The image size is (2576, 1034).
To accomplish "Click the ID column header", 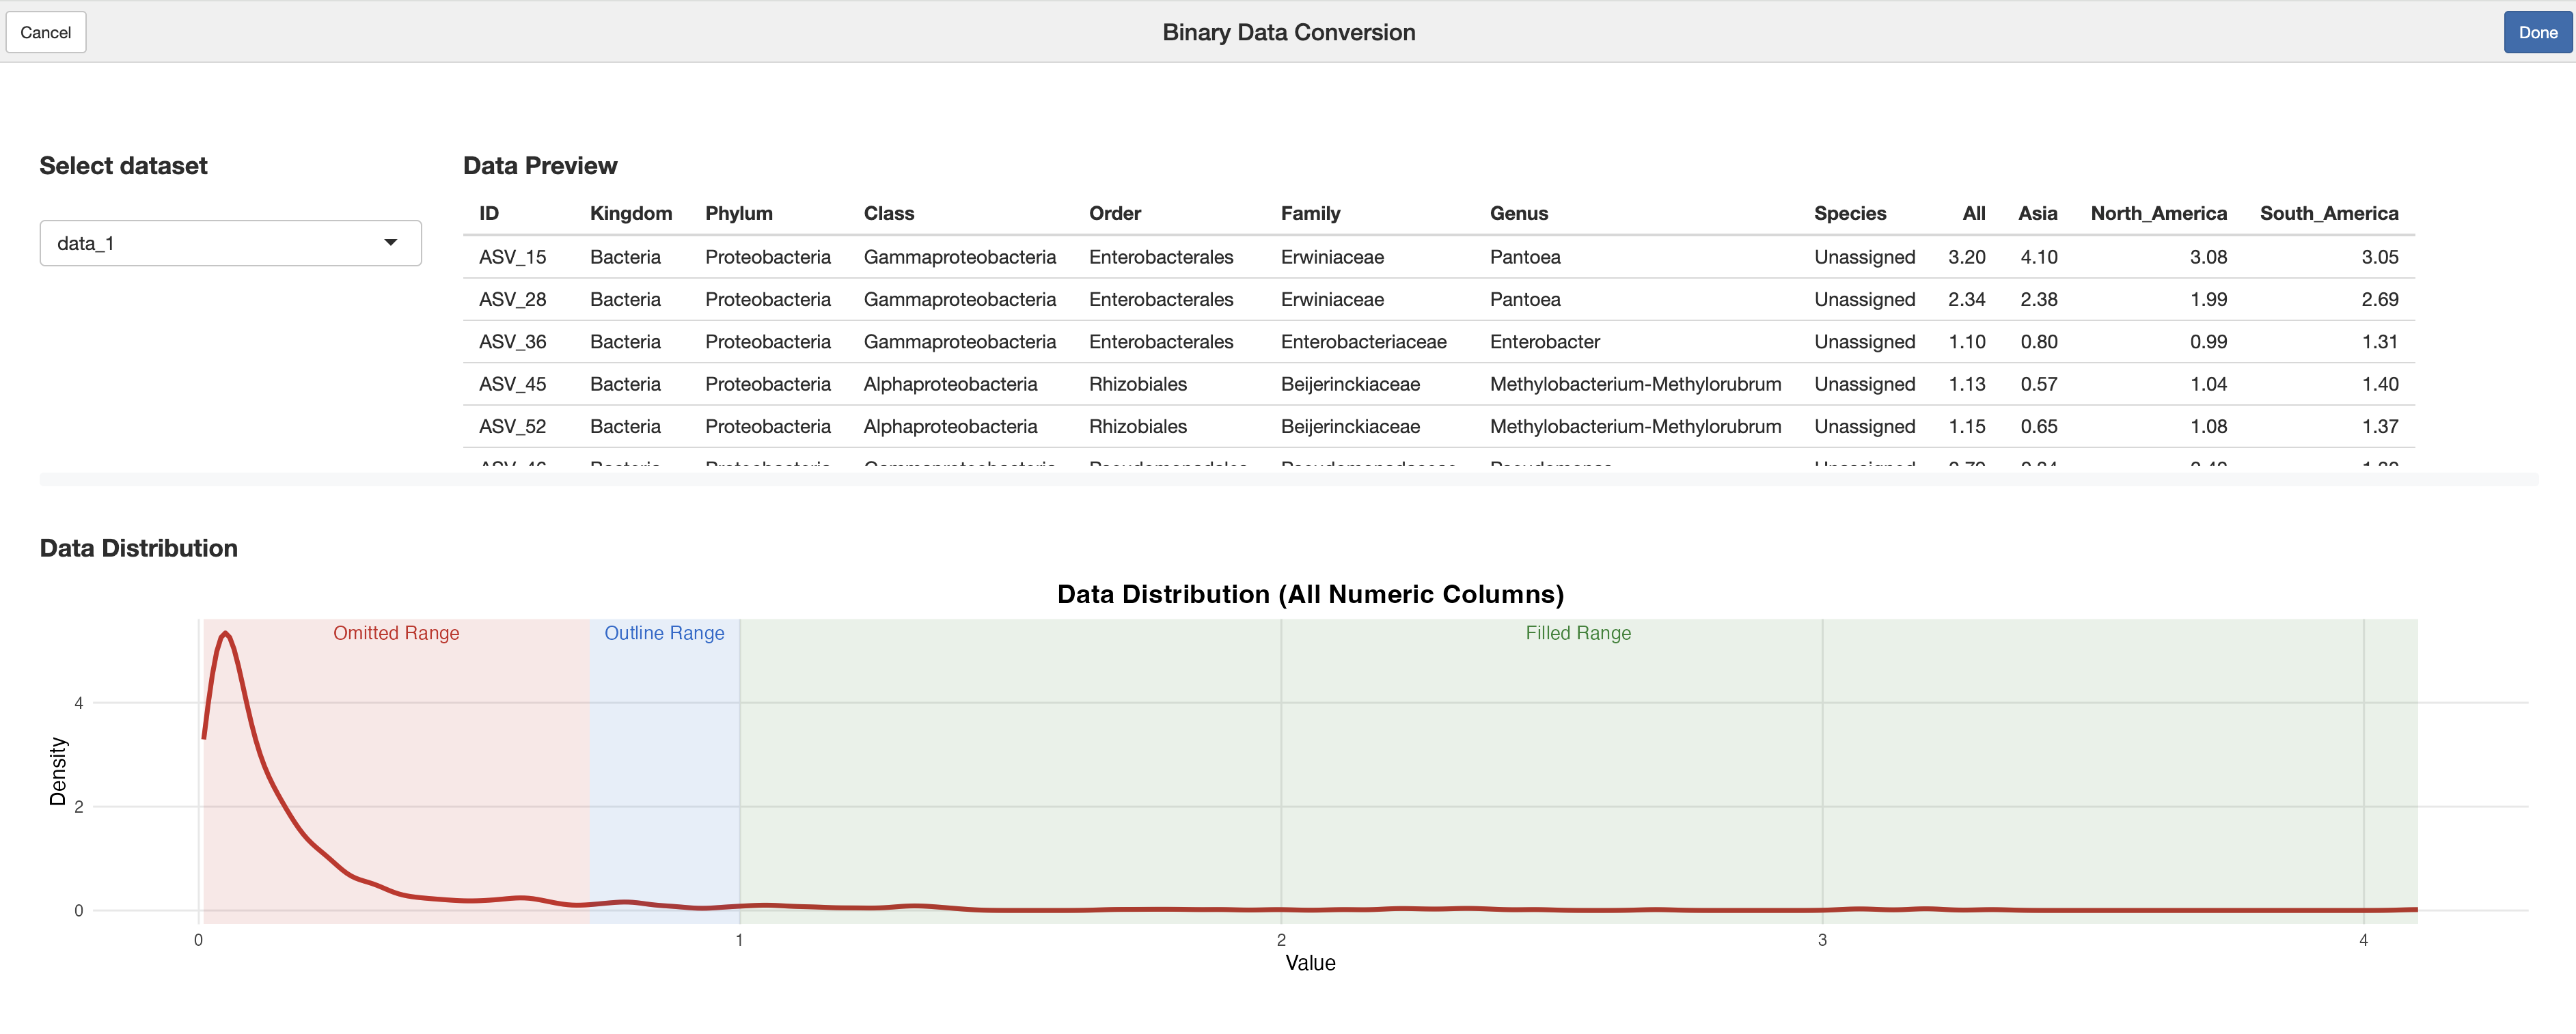I will tap(489, 213).
